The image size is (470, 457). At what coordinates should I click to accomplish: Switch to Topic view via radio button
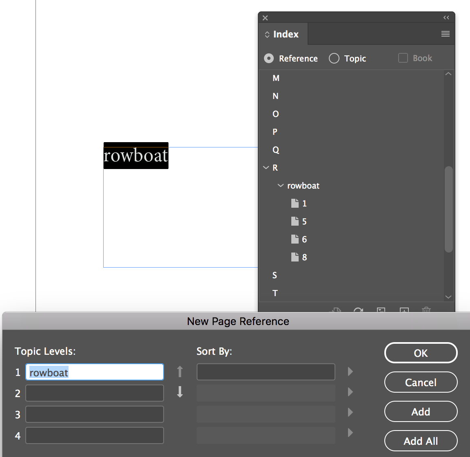pyautogui.click(x=334, y=58)
